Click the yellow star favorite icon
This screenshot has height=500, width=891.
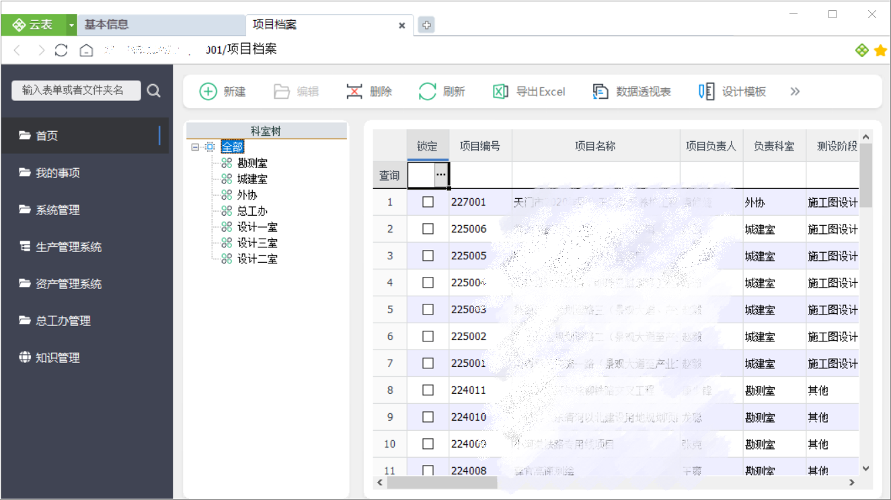(880, 50)
